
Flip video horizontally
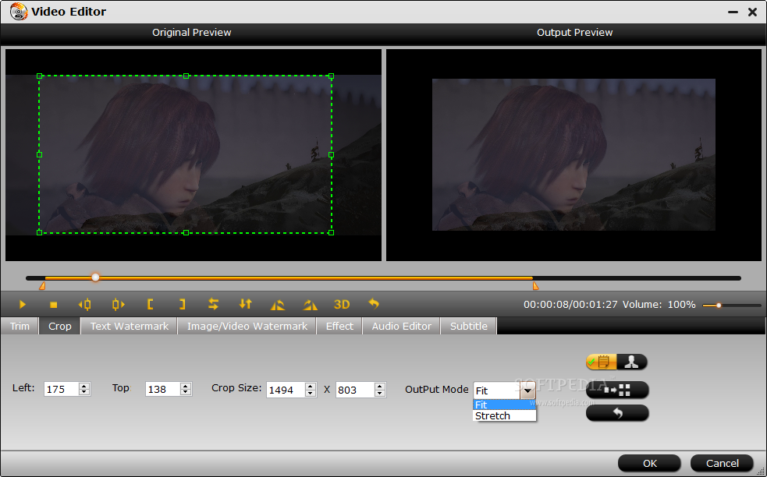[213, 305]
